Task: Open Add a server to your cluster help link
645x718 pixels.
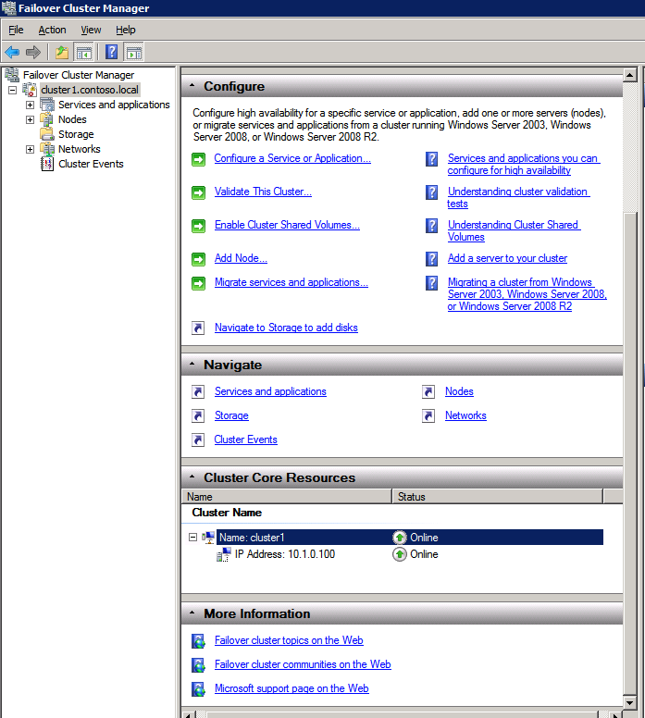Action: (507, 258)
